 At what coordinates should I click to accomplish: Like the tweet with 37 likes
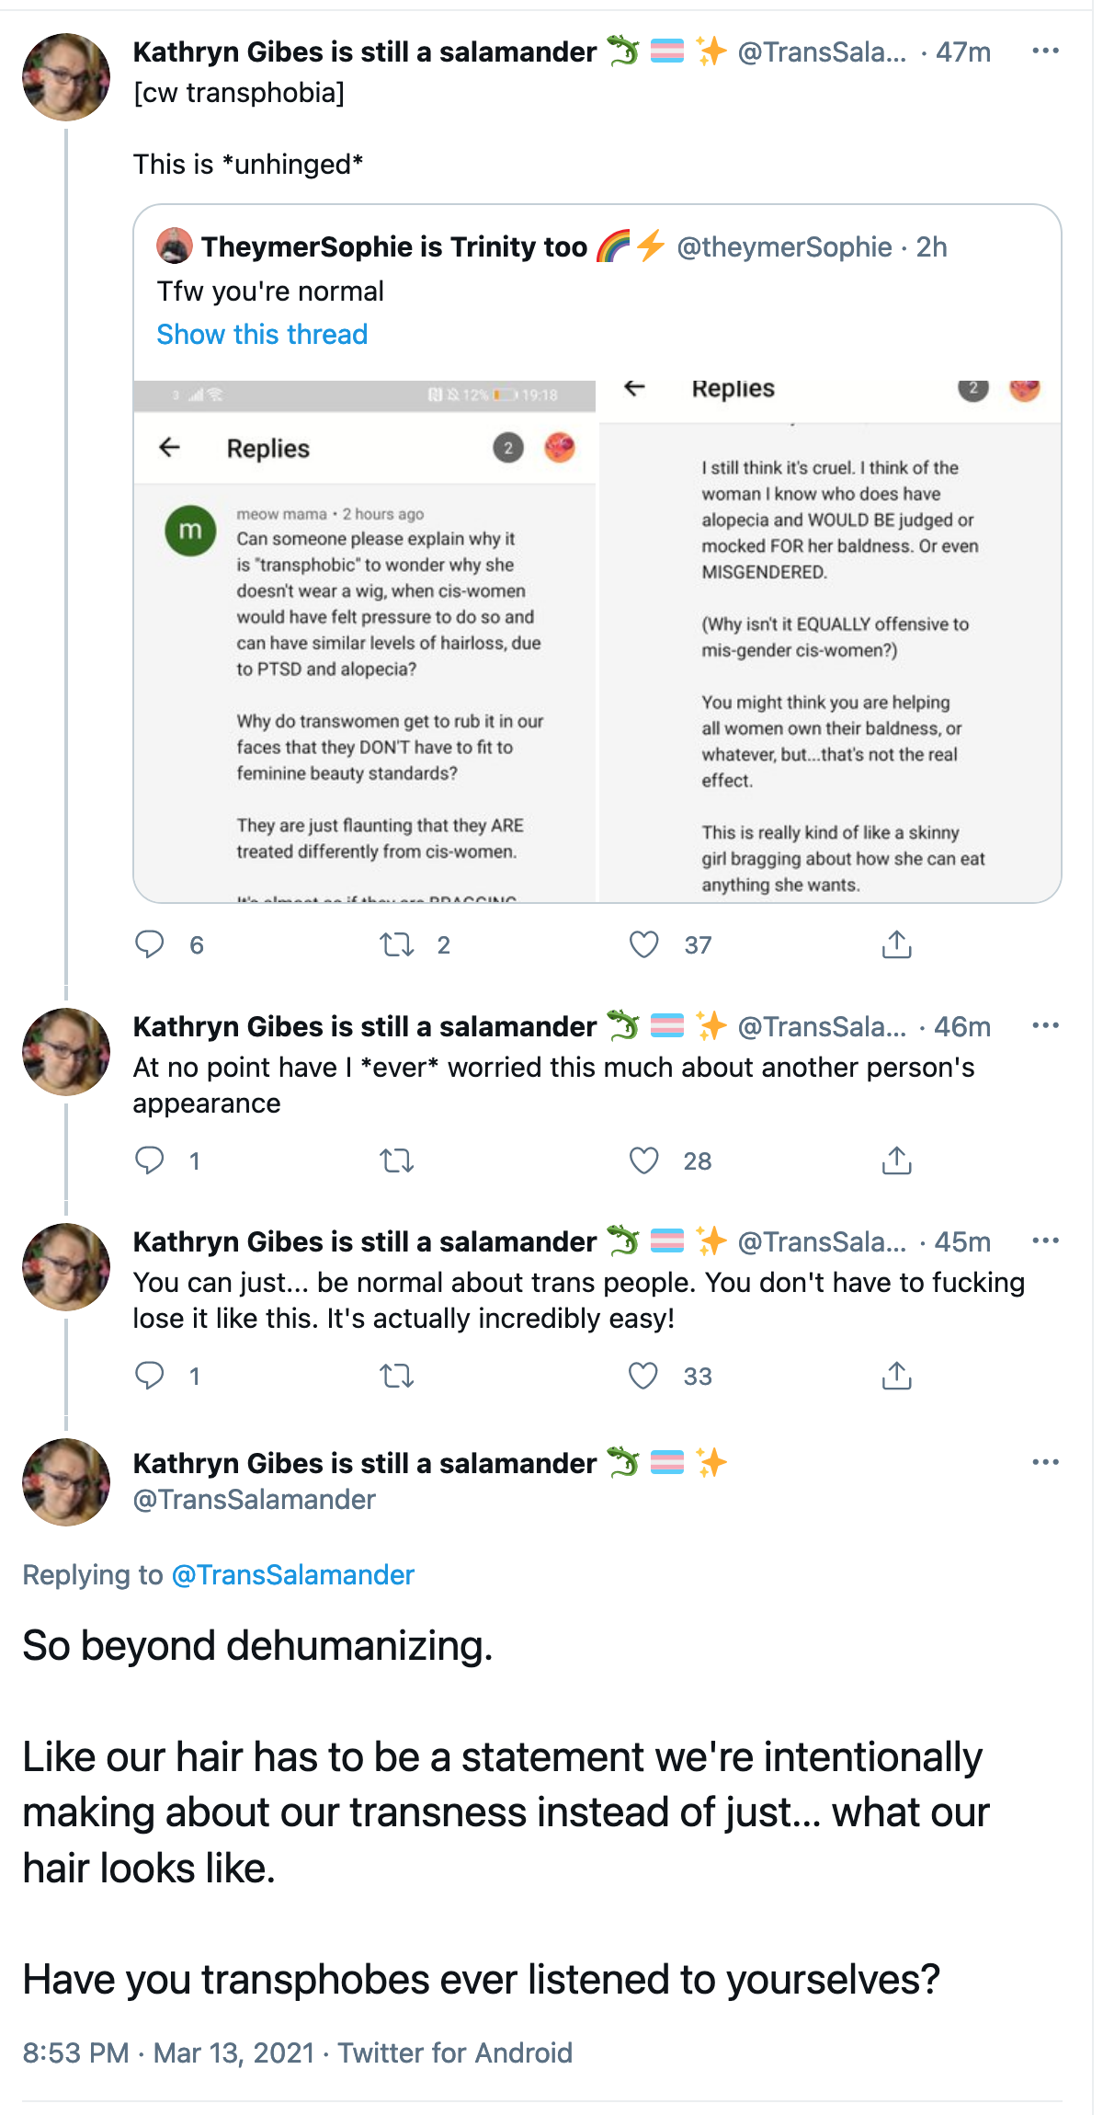(x=643, y=944)
